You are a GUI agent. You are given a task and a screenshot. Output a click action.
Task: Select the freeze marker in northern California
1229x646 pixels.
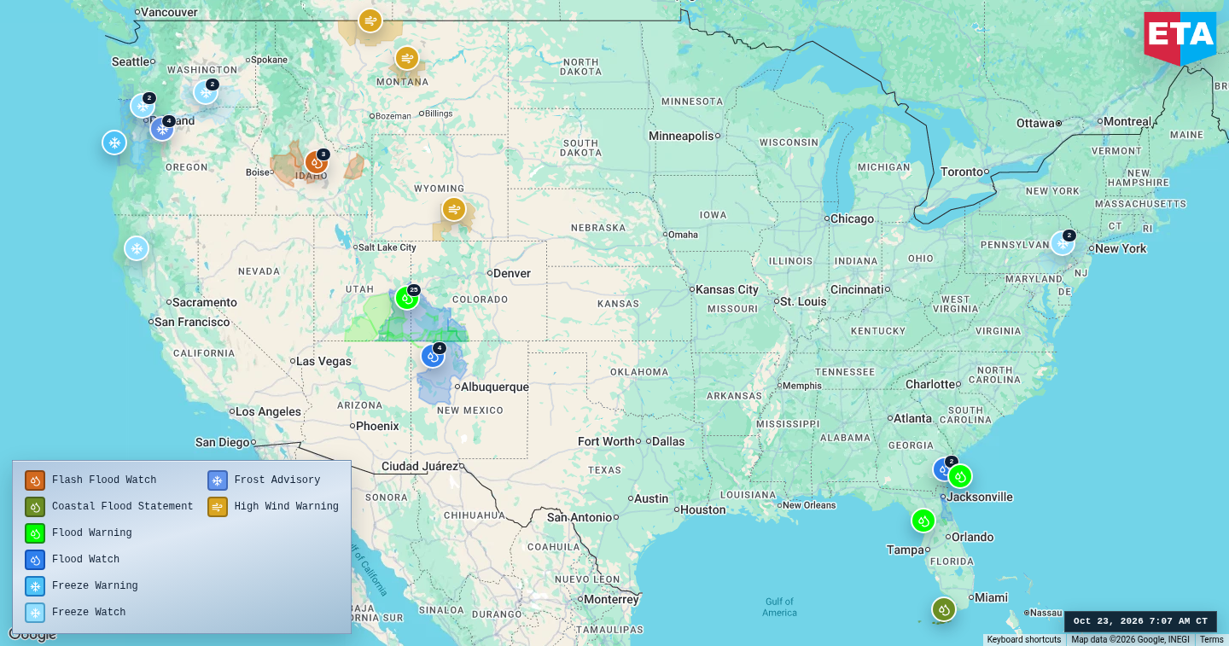tap(137, 248)
